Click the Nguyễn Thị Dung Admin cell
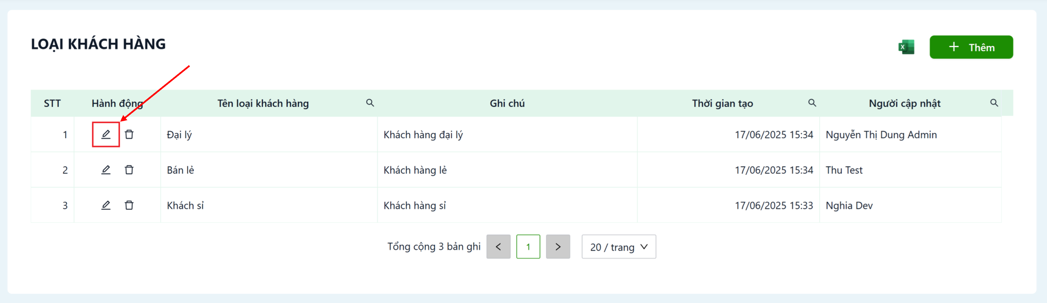This screenshot has height=303, width=1047. pyautogui.click(x=910, y=134)
